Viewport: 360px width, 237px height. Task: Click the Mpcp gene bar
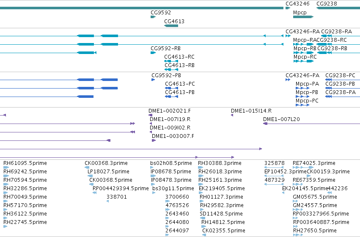click(303, 17)
